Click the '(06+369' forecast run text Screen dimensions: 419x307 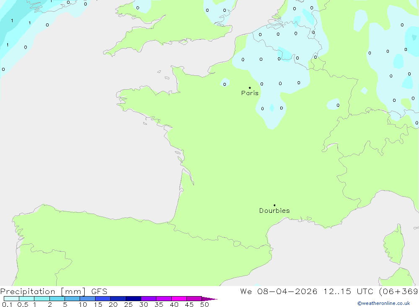(398, 292)
